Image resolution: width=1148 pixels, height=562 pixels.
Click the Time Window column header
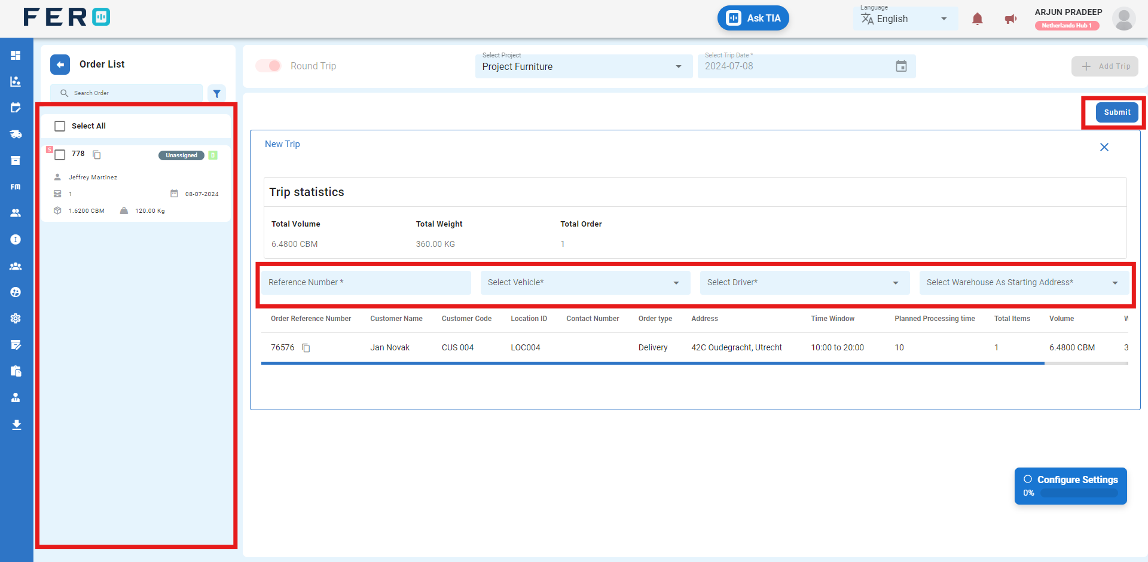click(x=833, y=319)
